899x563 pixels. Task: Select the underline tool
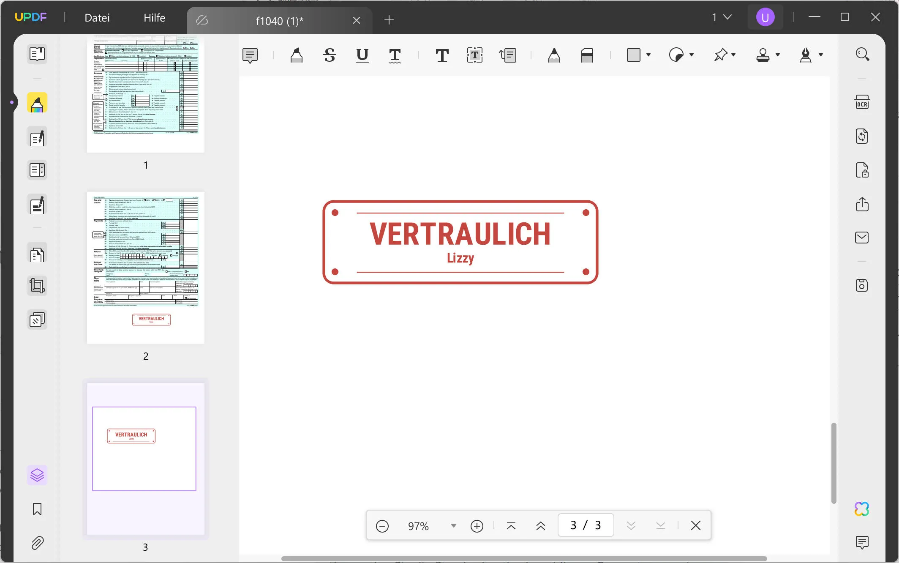pos(362,55)
